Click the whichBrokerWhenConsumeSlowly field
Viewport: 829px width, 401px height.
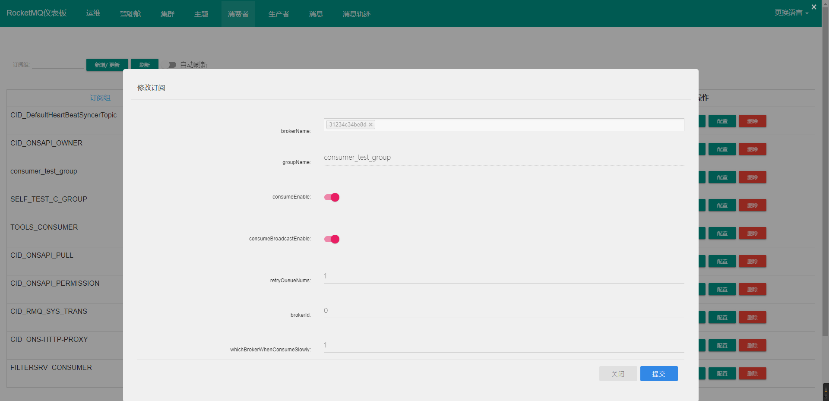pyautogui.click(x=503, y=345)
